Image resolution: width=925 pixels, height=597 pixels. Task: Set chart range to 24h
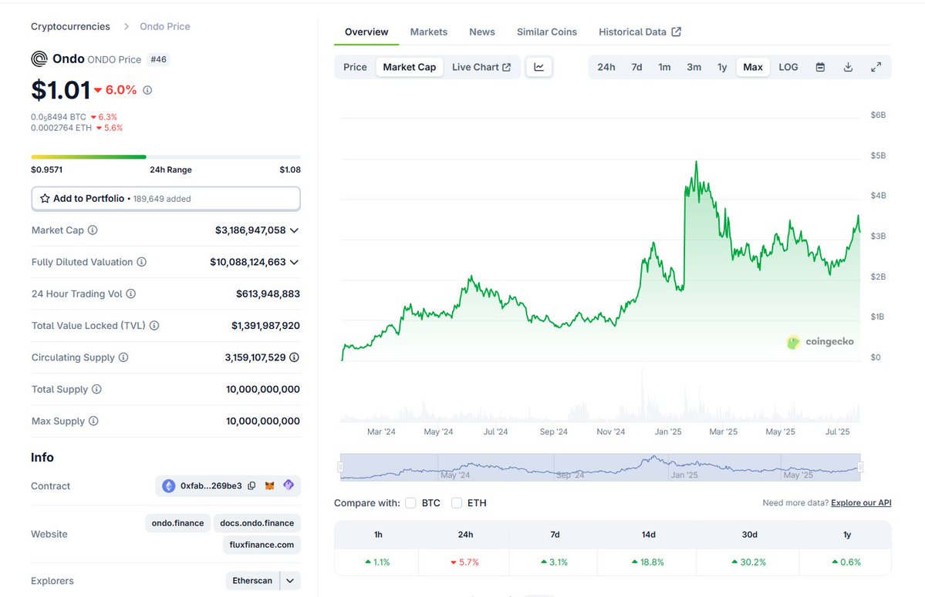pyautogui.click(x=606, y=67)
